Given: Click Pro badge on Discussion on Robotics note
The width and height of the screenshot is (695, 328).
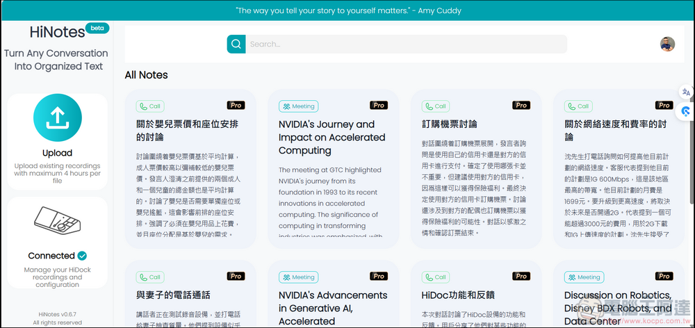Looking at the screenshot, I should (x=664, y=276).
